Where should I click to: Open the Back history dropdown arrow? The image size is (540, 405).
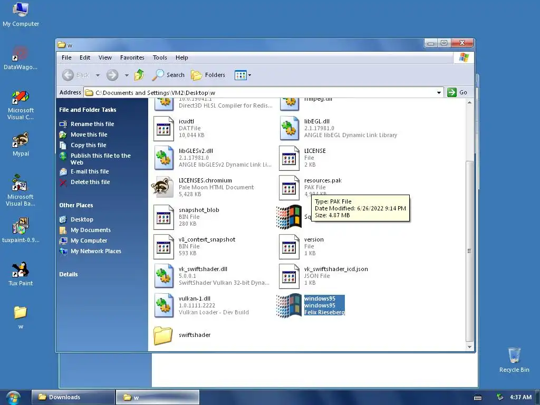click(x=98, y=75)
